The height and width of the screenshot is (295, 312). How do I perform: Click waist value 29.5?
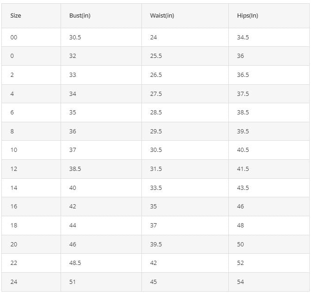pyautogui.click(x=156, y=132)
